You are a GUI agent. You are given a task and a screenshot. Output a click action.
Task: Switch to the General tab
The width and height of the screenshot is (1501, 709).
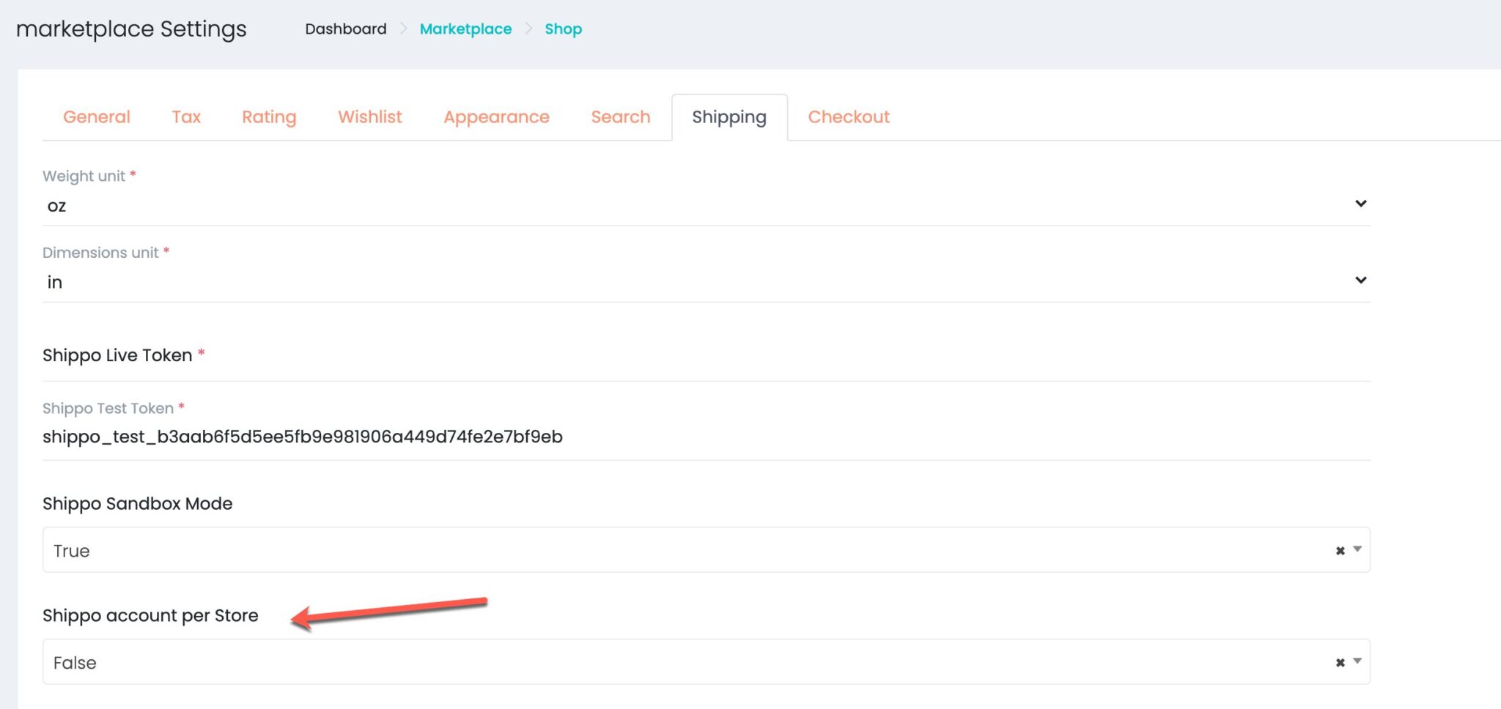[x=97, y=117]
